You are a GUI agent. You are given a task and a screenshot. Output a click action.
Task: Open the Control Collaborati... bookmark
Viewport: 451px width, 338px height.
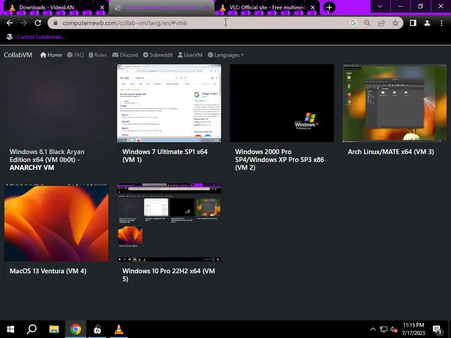36,37
